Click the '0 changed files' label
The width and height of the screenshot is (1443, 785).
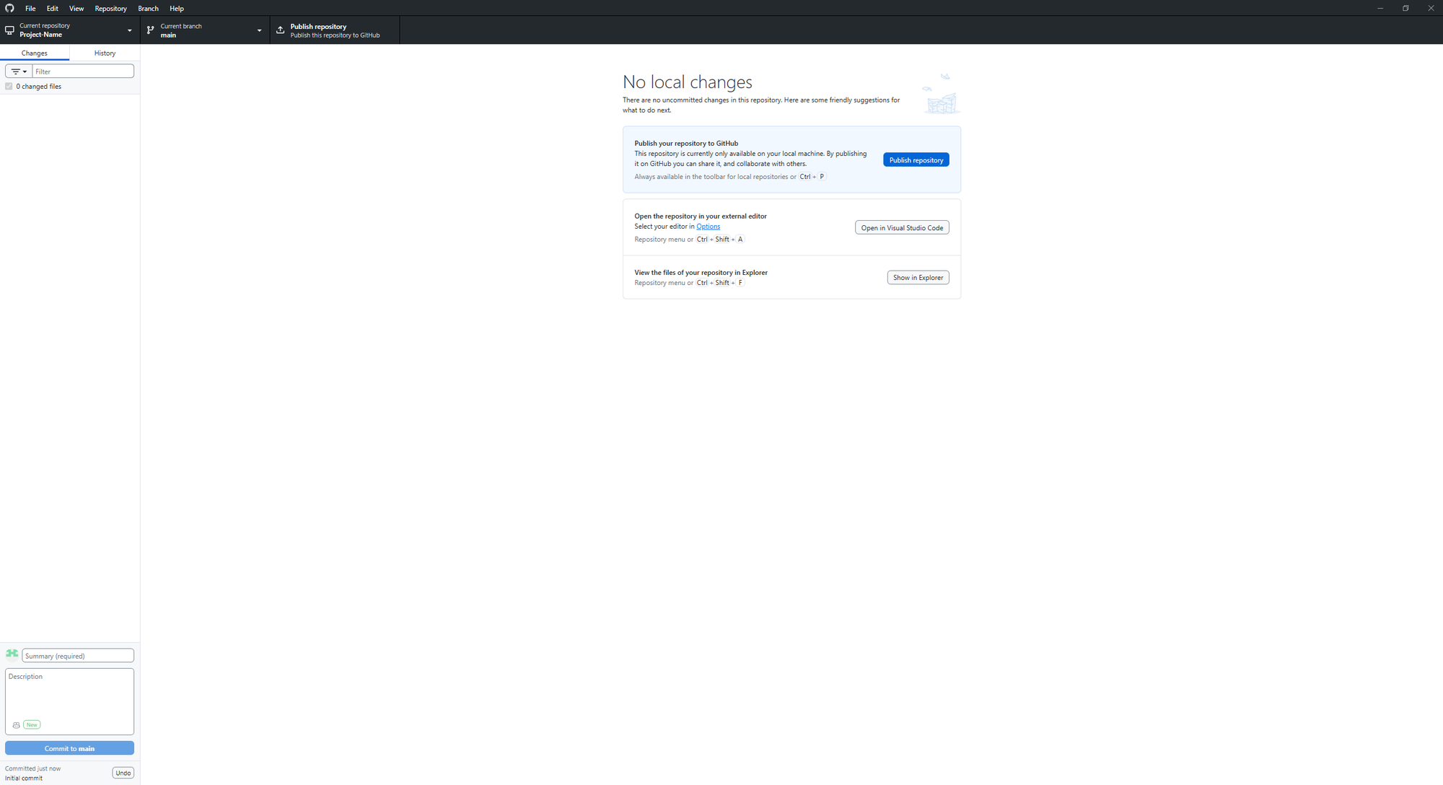[x=39, y=87]
